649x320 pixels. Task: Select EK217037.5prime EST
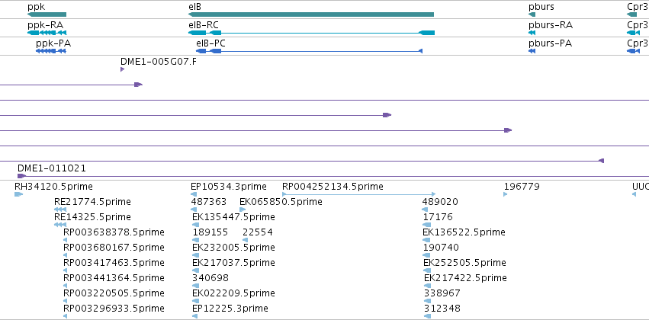tap(233, 263)
